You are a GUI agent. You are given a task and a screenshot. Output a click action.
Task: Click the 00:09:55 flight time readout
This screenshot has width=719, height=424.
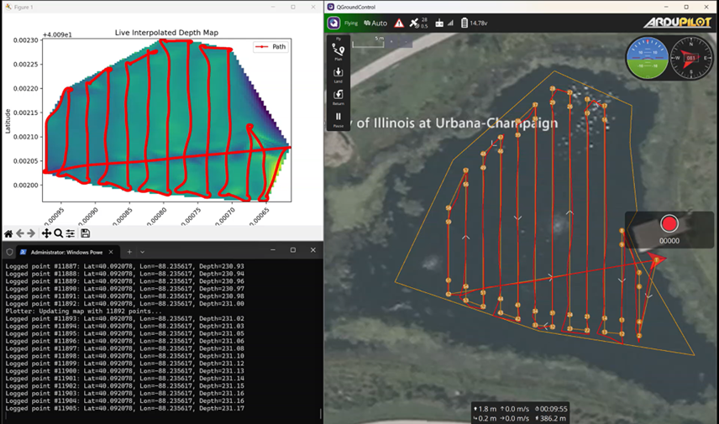tap(551, 409)
